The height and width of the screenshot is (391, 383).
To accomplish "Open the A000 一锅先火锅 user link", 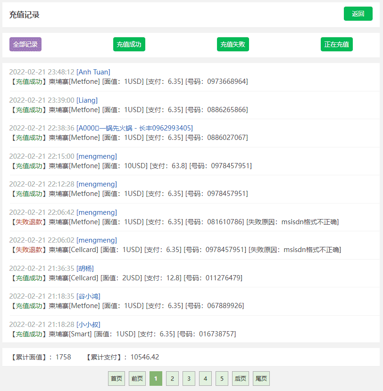I will click(134, 128).
